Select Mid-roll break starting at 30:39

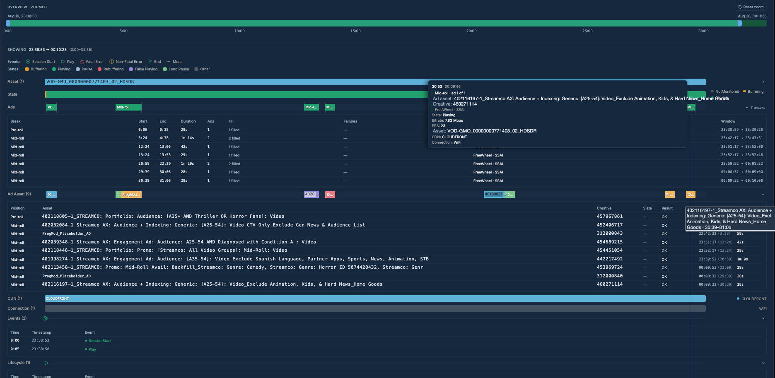point(387,181)
